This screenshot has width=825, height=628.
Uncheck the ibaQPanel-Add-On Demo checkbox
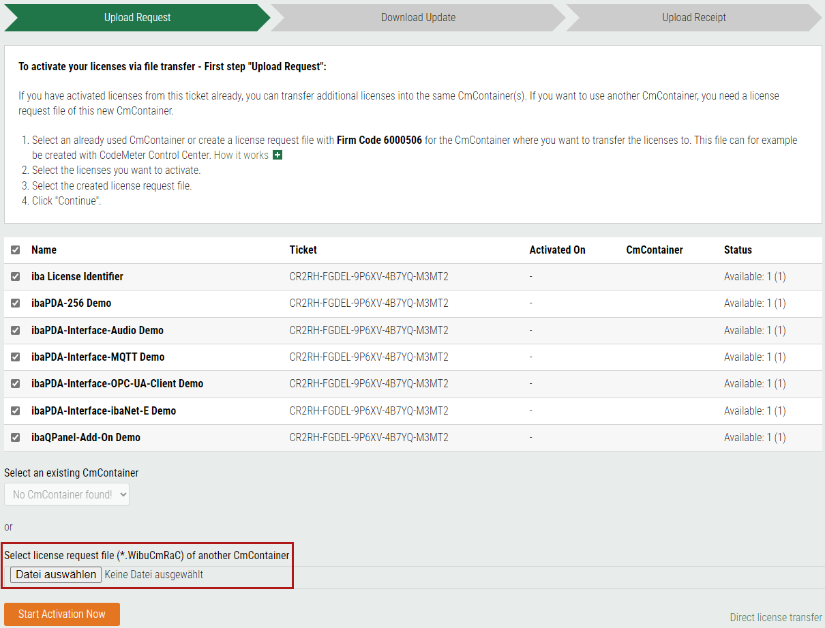(x=16, y=437)
